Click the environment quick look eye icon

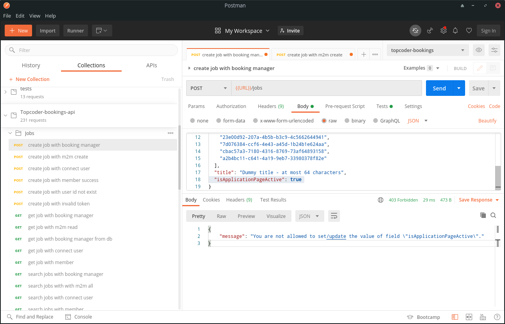[x=478, y=50]
